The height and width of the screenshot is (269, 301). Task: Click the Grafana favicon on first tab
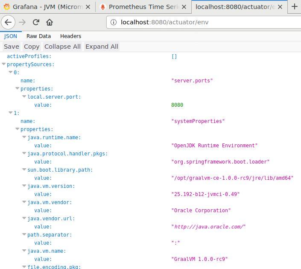[x=7, y=7]
